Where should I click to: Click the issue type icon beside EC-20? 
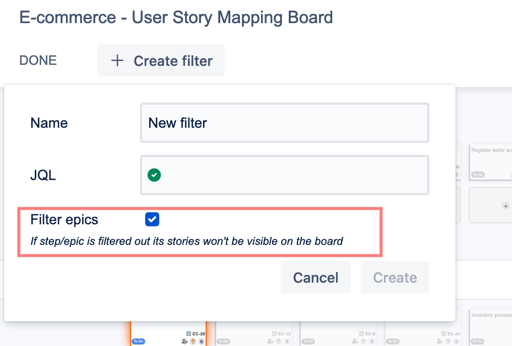tap(188, 333)
